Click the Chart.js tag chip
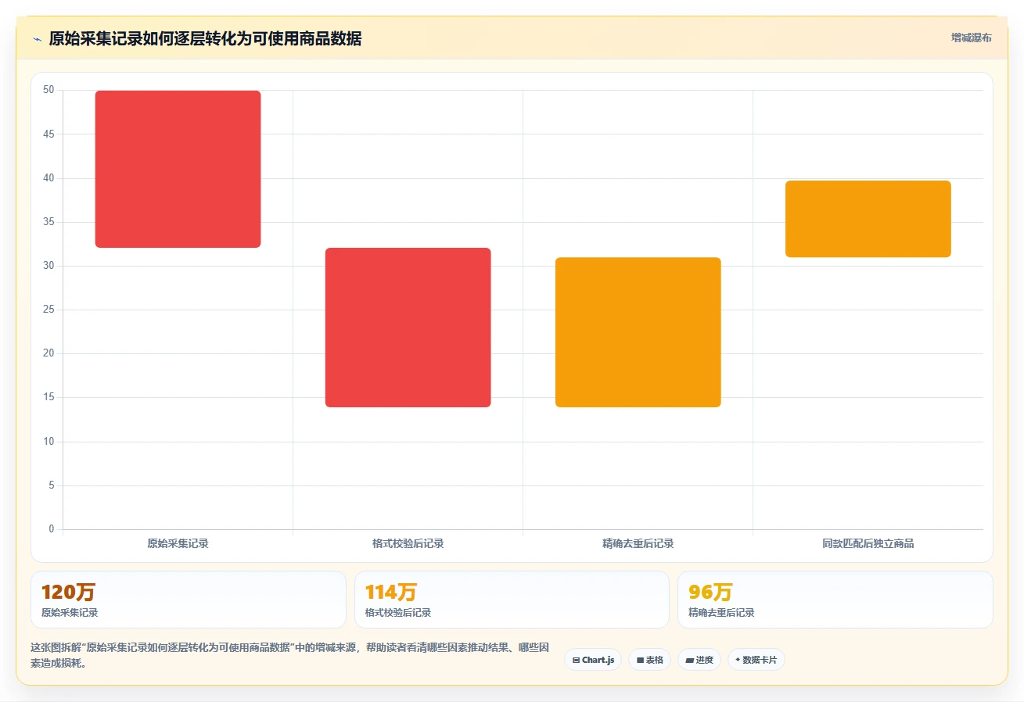The image size is (1024, 702). click(x=593, y=660)
